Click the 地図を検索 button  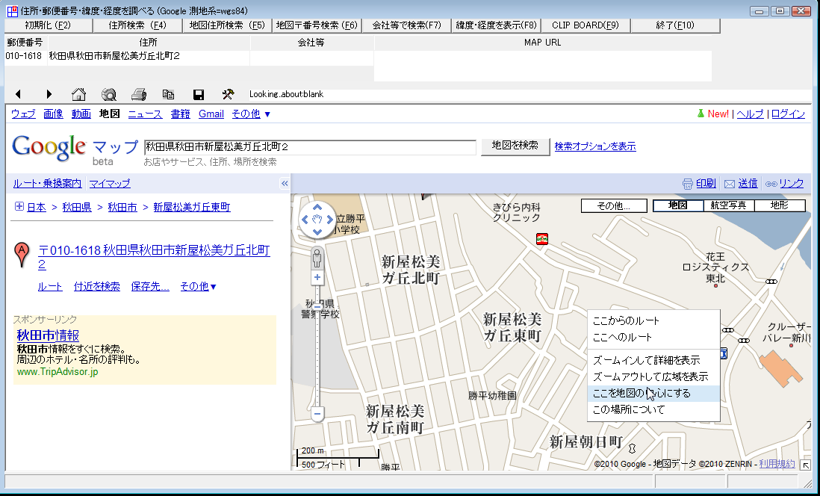coord(515,146)
